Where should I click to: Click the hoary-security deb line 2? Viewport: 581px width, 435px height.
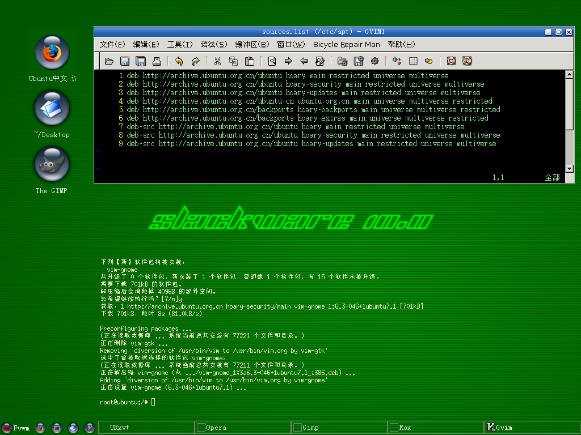pyautogui.click(x=305, y=84)
